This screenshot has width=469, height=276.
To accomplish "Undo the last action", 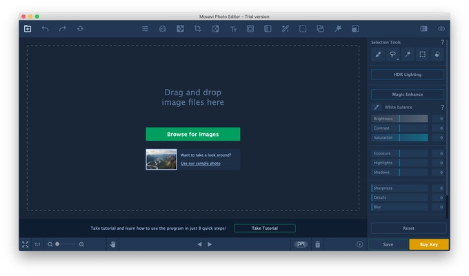I will click(45, 29).
